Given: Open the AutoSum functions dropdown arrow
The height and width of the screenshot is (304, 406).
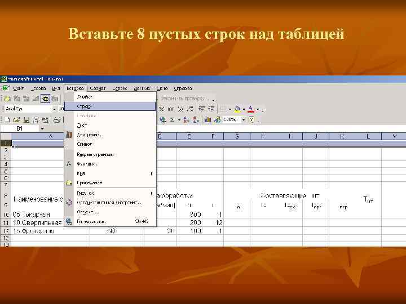Looking at the screenshot, I should tap(179, 120).
